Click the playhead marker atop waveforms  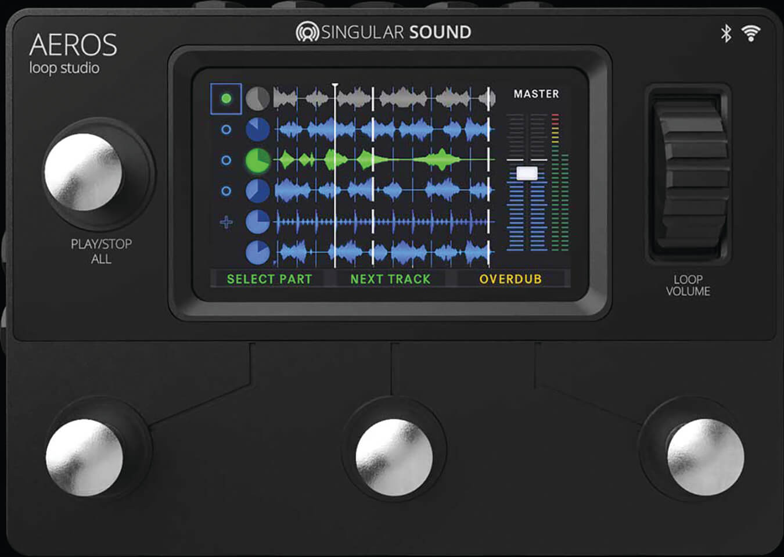click(335, 87)
